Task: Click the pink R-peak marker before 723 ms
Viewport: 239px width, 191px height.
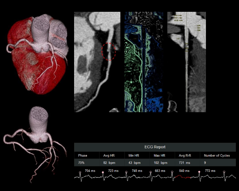Action: (103, 172)
